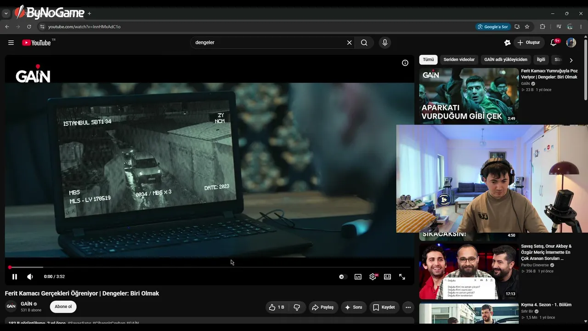This screenshot has height=331, width=588.
Task: Open the browser extensions puzzle icon
Action: click(543, 27)
